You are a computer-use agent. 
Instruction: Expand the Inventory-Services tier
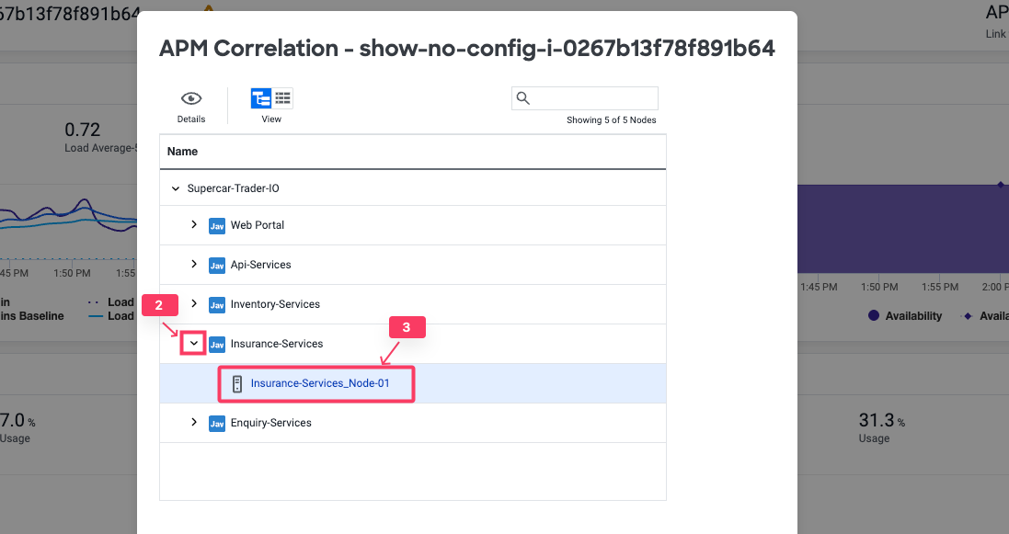(194, 303)
